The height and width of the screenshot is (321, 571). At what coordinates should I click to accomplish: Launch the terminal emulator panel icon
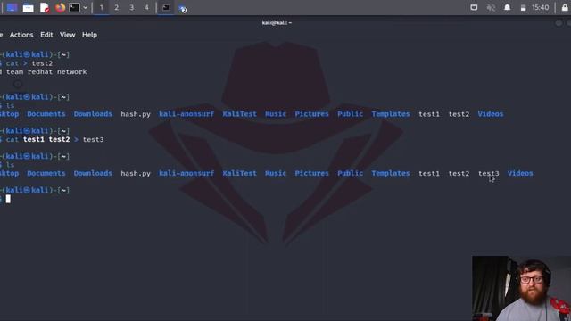click(x=75, y=8)
